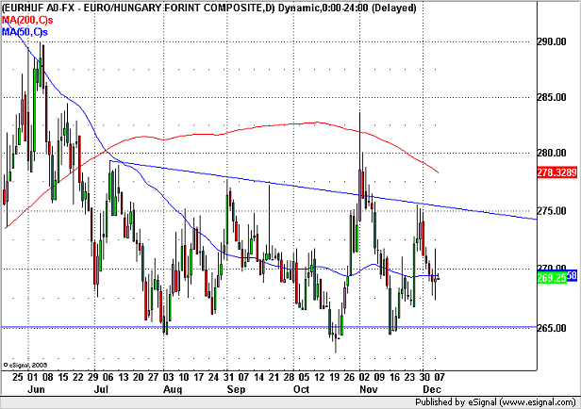Click the Published by eSignal footer text

[495, 402]
